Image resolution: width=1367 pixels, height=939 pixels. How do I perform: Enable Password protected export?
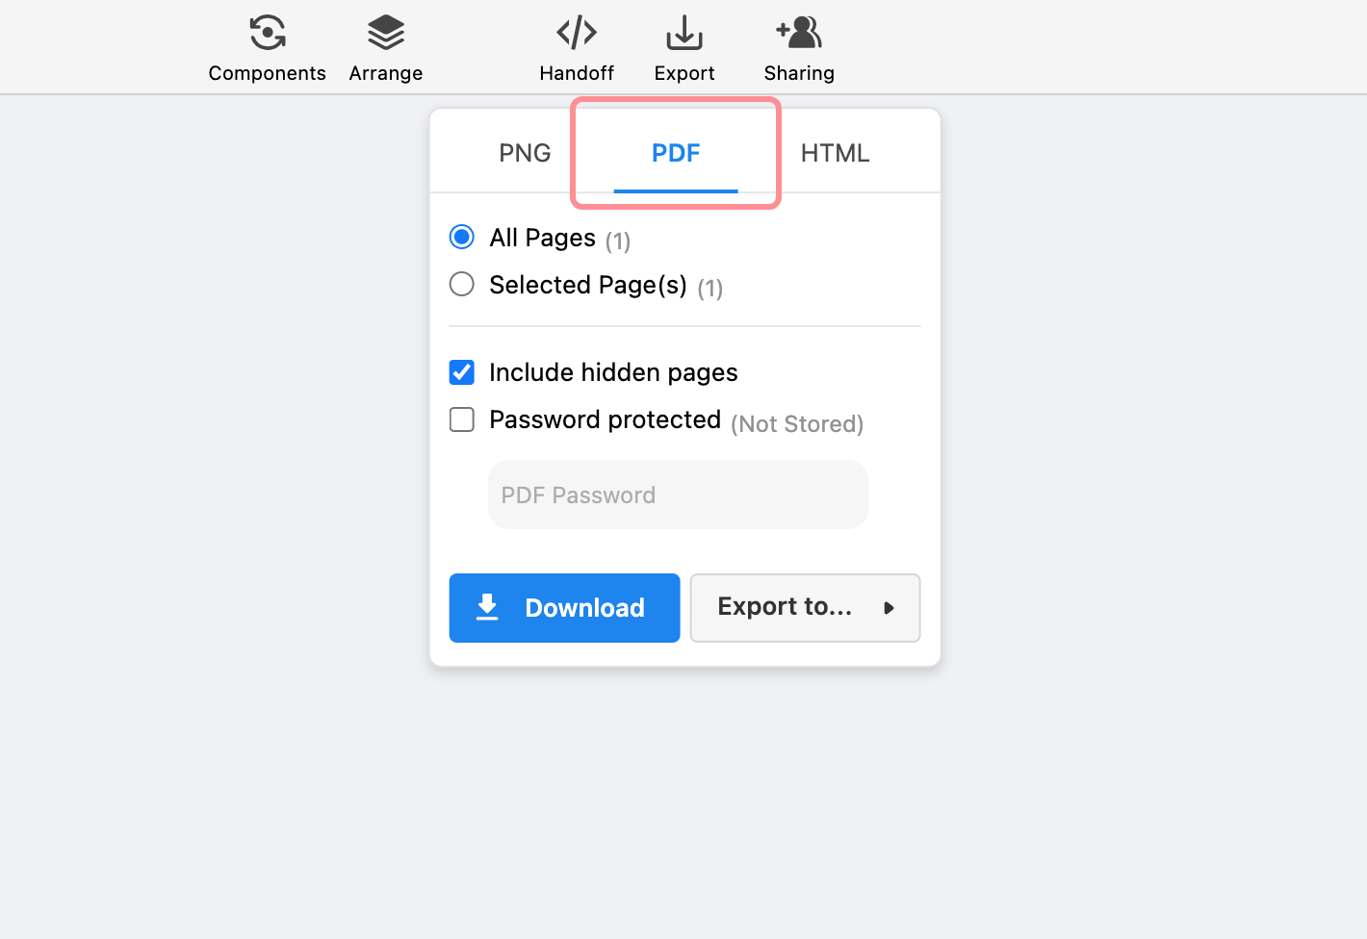461,419
